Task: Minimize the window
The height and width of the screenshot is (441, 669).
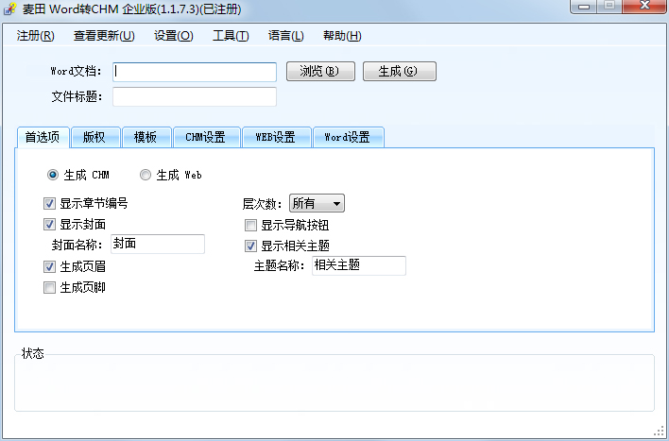Action: (584, 6)
